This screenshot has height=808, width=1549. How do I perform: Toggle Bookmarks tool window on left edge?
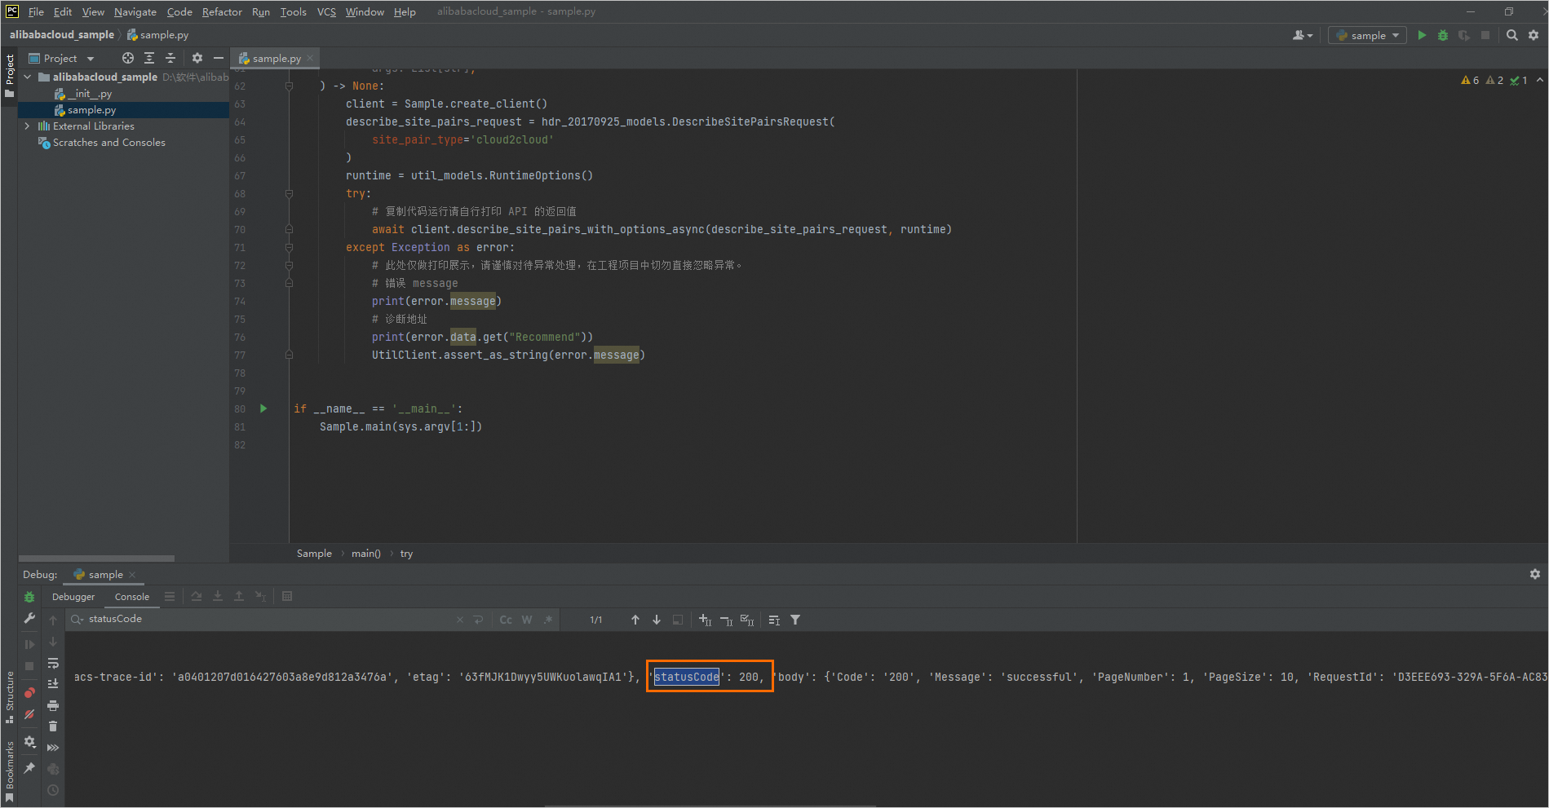point(10,772)
